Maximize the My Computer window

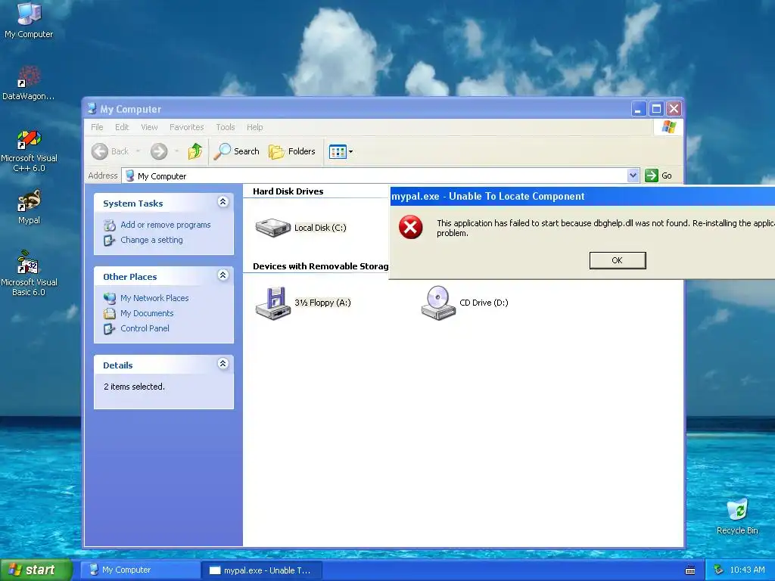point(656,109)
